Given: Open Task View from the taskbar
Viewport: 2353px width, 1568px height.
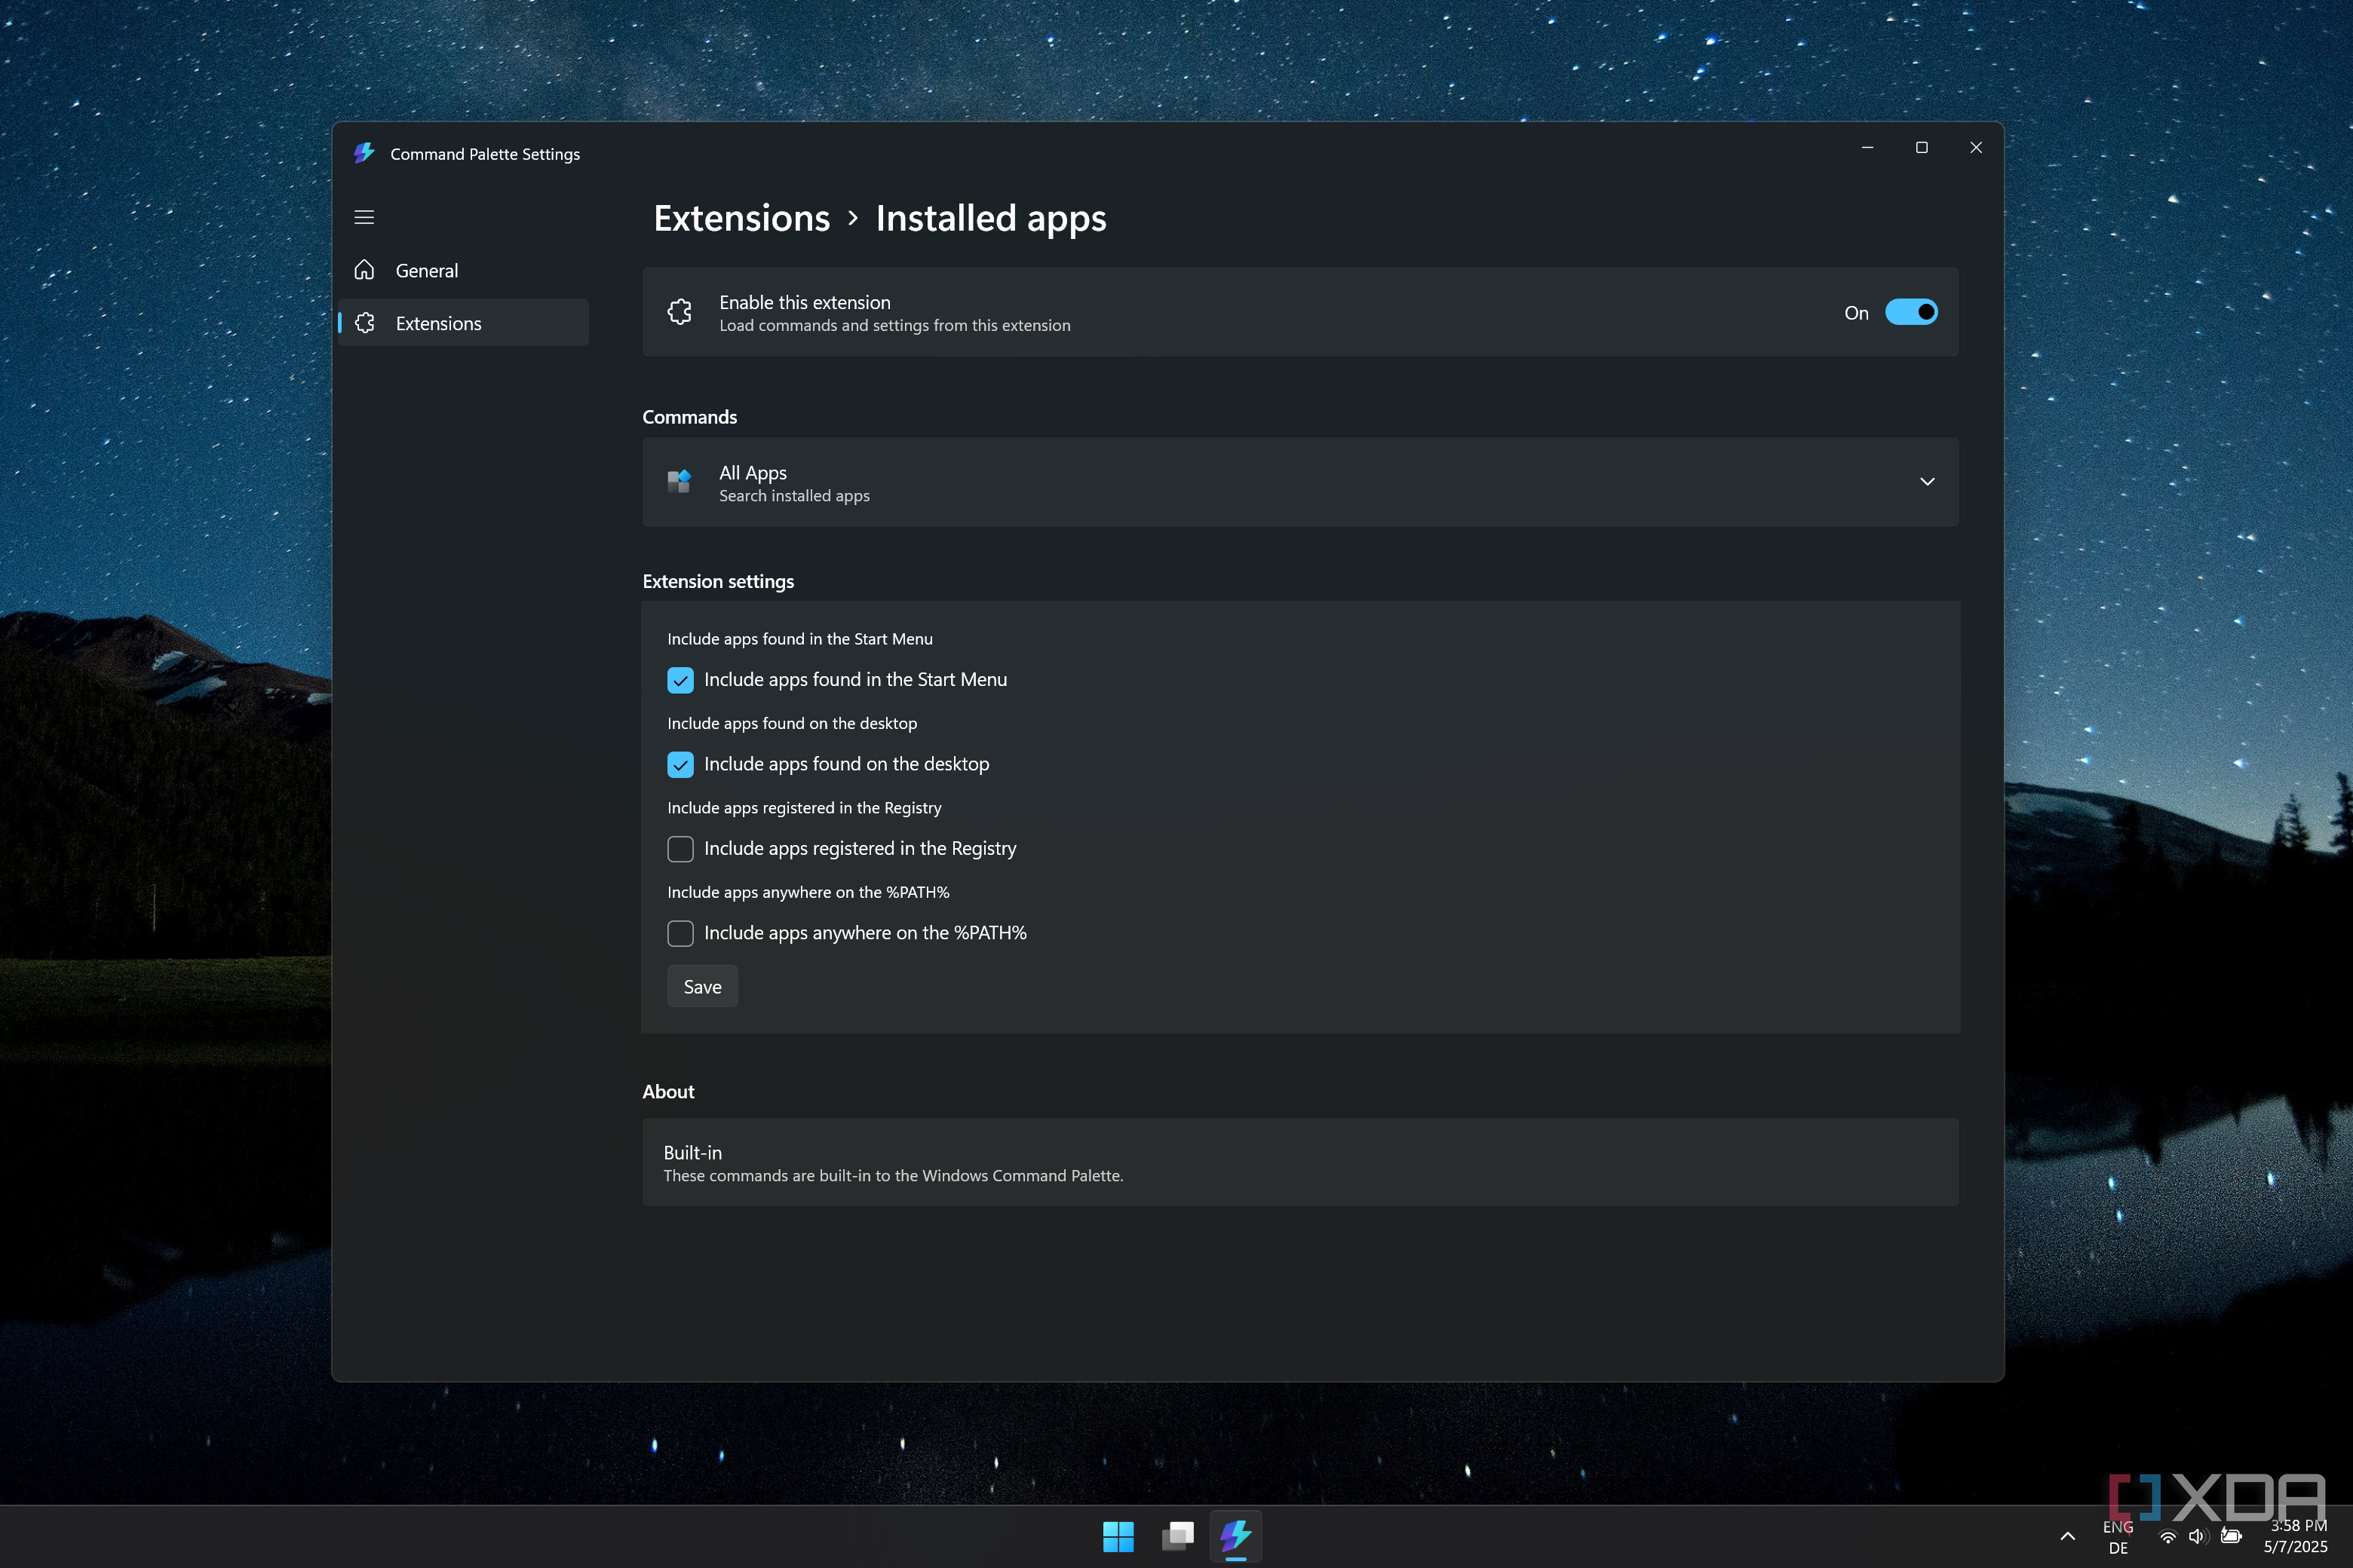Looking at the screenshot, I should (x=1177, y=1536).
